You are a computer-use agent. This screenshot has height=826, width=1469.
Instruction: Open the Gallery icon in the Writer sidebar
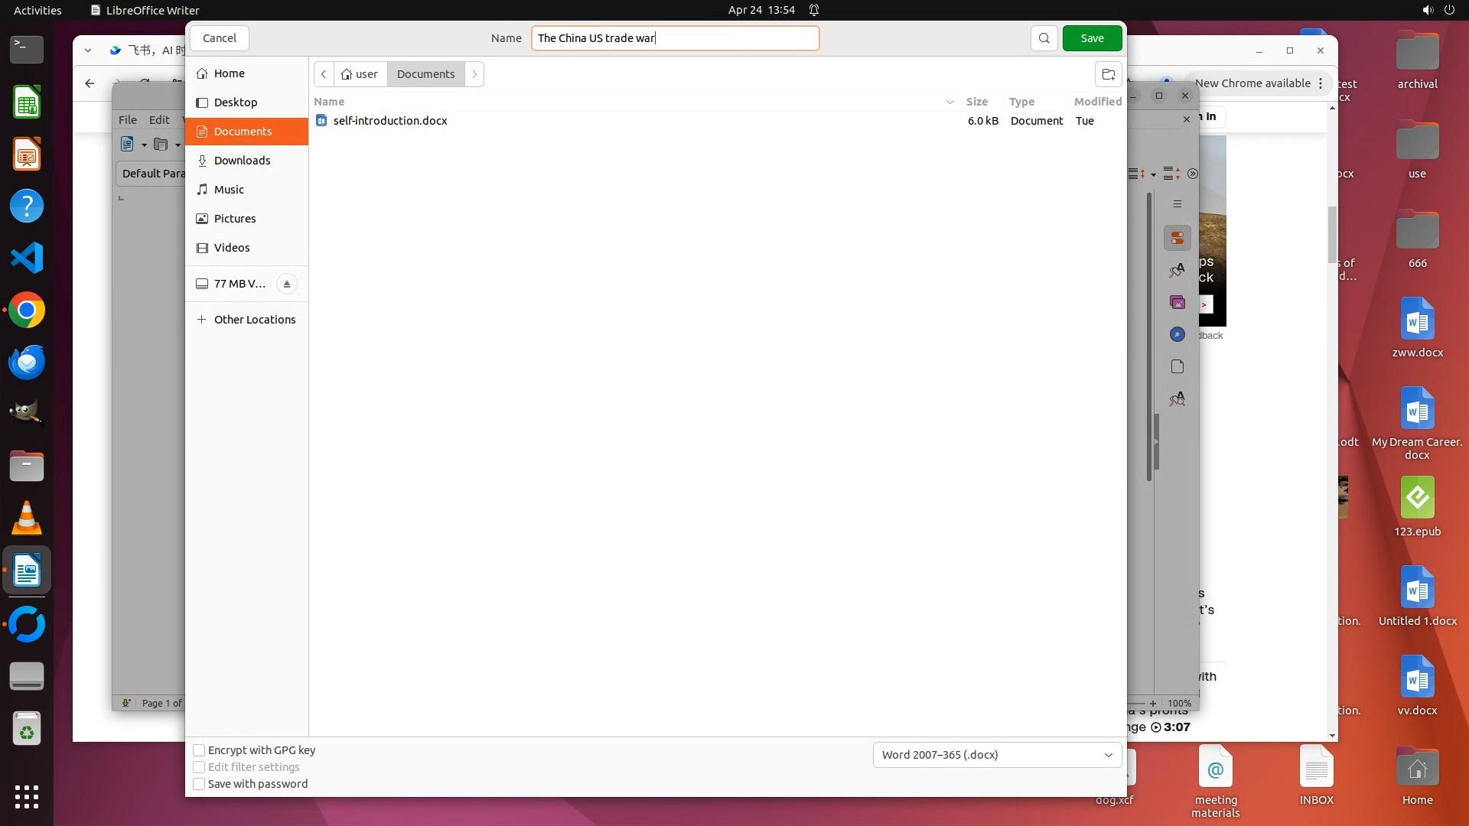click(x=1177, y=303)
